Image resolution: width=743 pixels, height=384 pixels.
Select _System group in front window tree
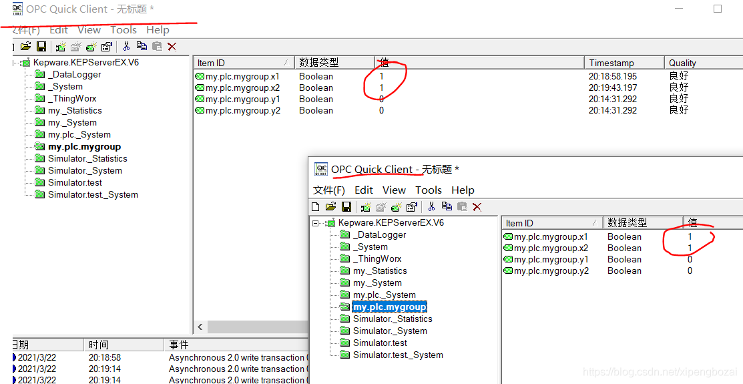(x=370, y=246)
